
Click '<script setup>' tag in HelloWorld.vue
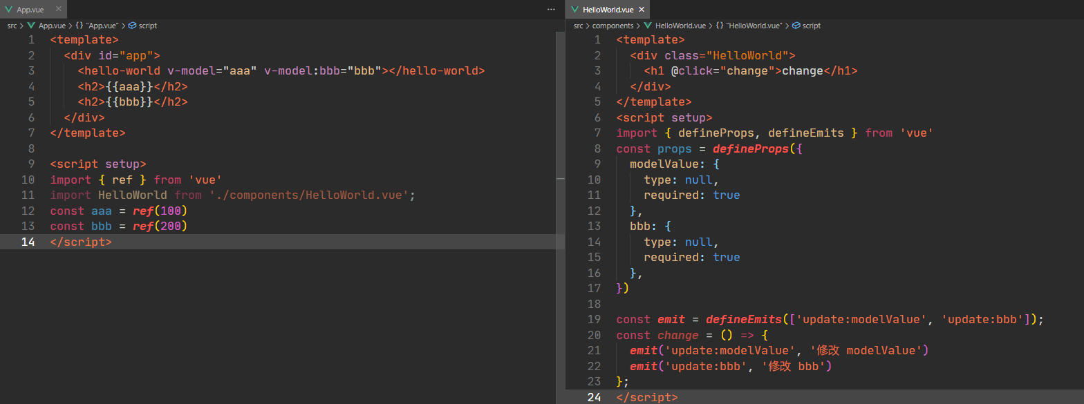coord(664,117)
